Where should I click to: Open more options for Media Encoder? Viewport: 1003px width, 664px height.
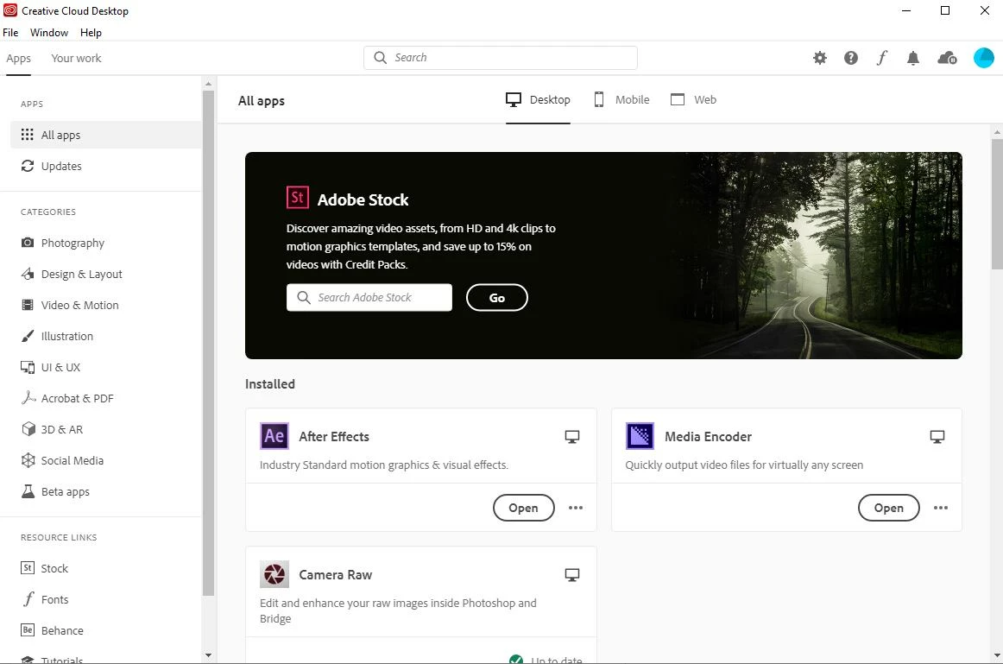[x=940, y=508]
